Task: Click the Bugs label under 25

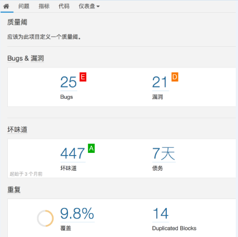Action: point(67,97)
